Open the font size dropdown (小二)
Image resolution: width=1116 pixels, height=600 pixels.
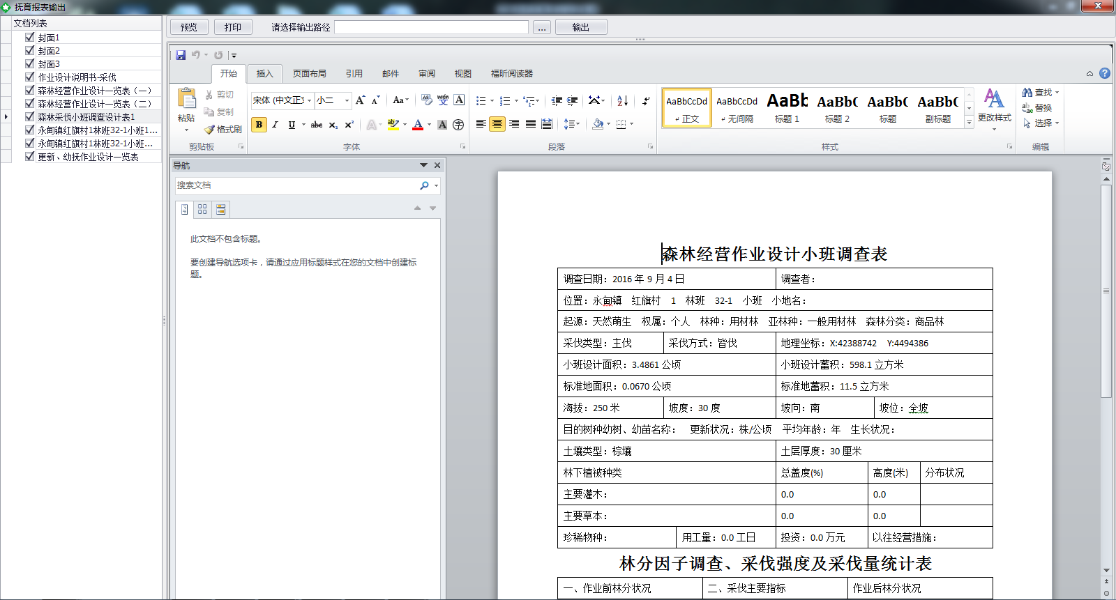(347, 100)
